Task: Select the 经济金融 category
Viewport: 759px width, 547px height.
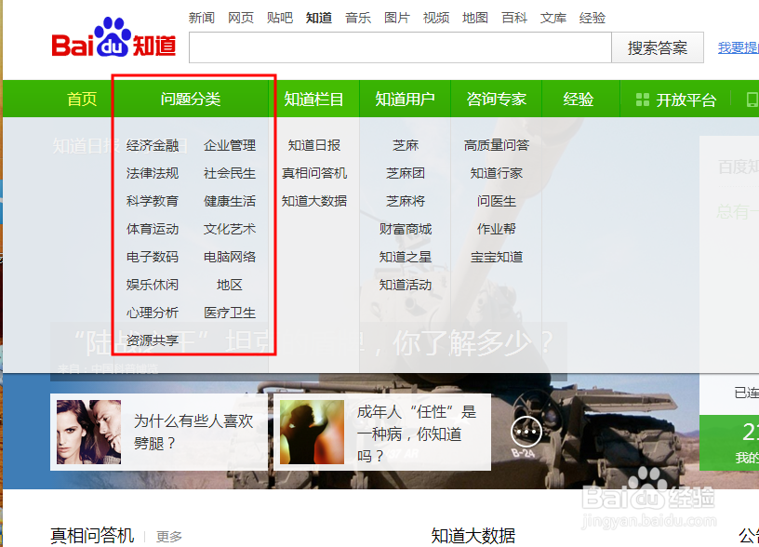Action: [152, 145]
